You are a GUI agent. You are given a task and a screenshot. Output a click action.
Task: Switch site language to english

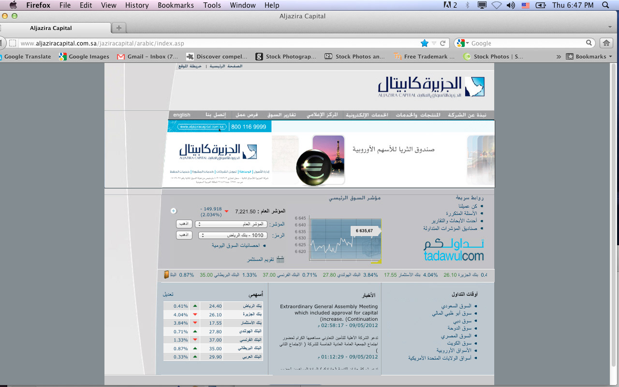pyautogui.click(x=182, y=115)
